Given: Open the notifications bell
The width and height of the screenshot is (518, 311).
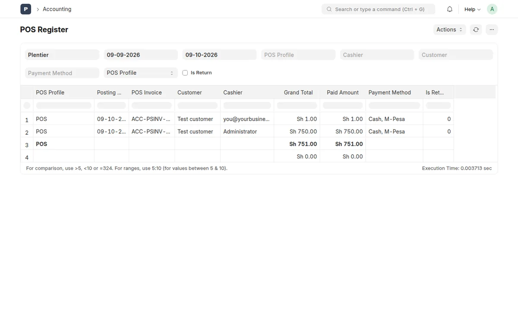Looking at the screenshot, I should (450, 9).
